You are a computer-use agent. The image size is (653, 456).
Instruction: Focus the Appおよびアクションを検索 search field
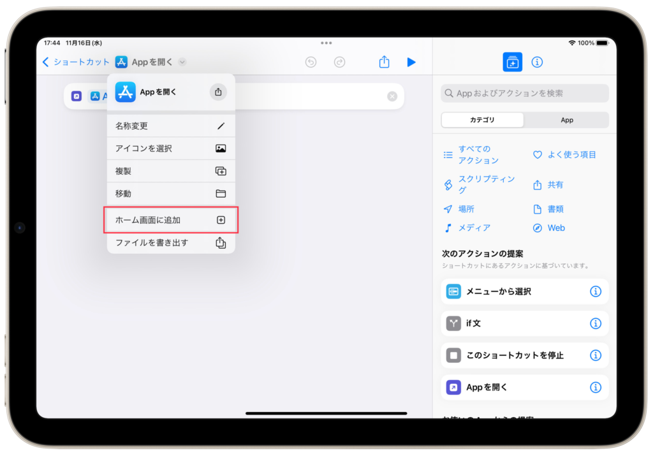(524, 93)
